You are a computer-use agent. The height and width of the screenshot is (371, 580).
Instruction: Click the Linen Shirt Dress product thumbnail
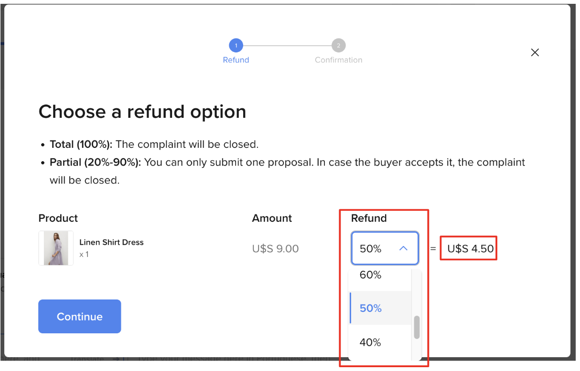point(56,248)
